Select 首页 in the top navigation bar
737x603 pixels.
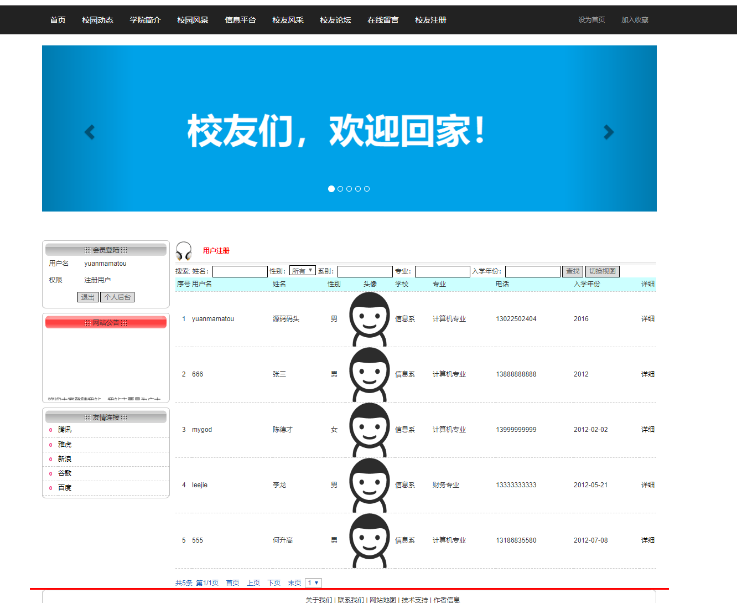pos(57,20)
